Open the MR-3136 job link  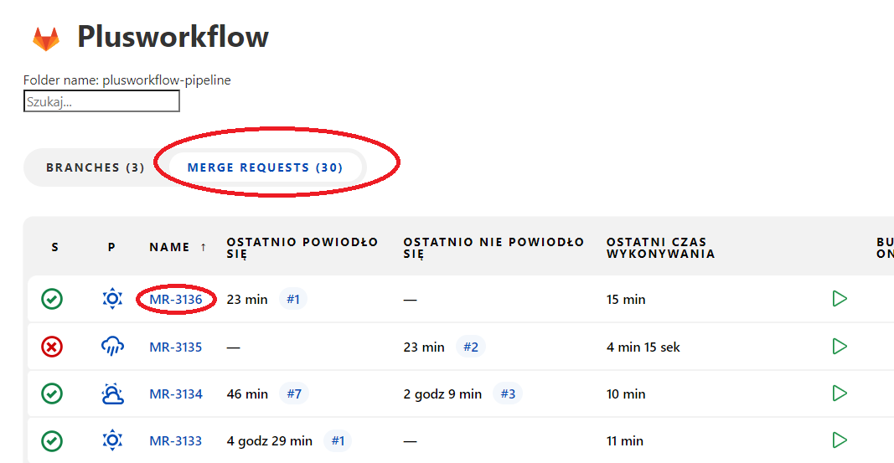pos(176,299)
